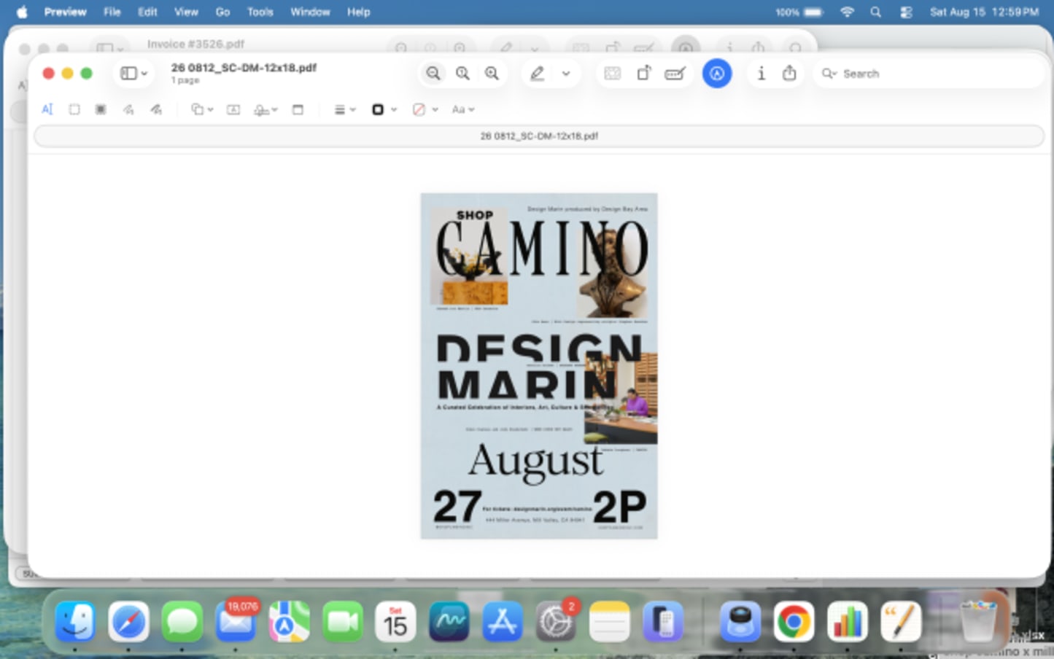Open the File menu
Screen dimensions: 1054x659
pos(112,12)
